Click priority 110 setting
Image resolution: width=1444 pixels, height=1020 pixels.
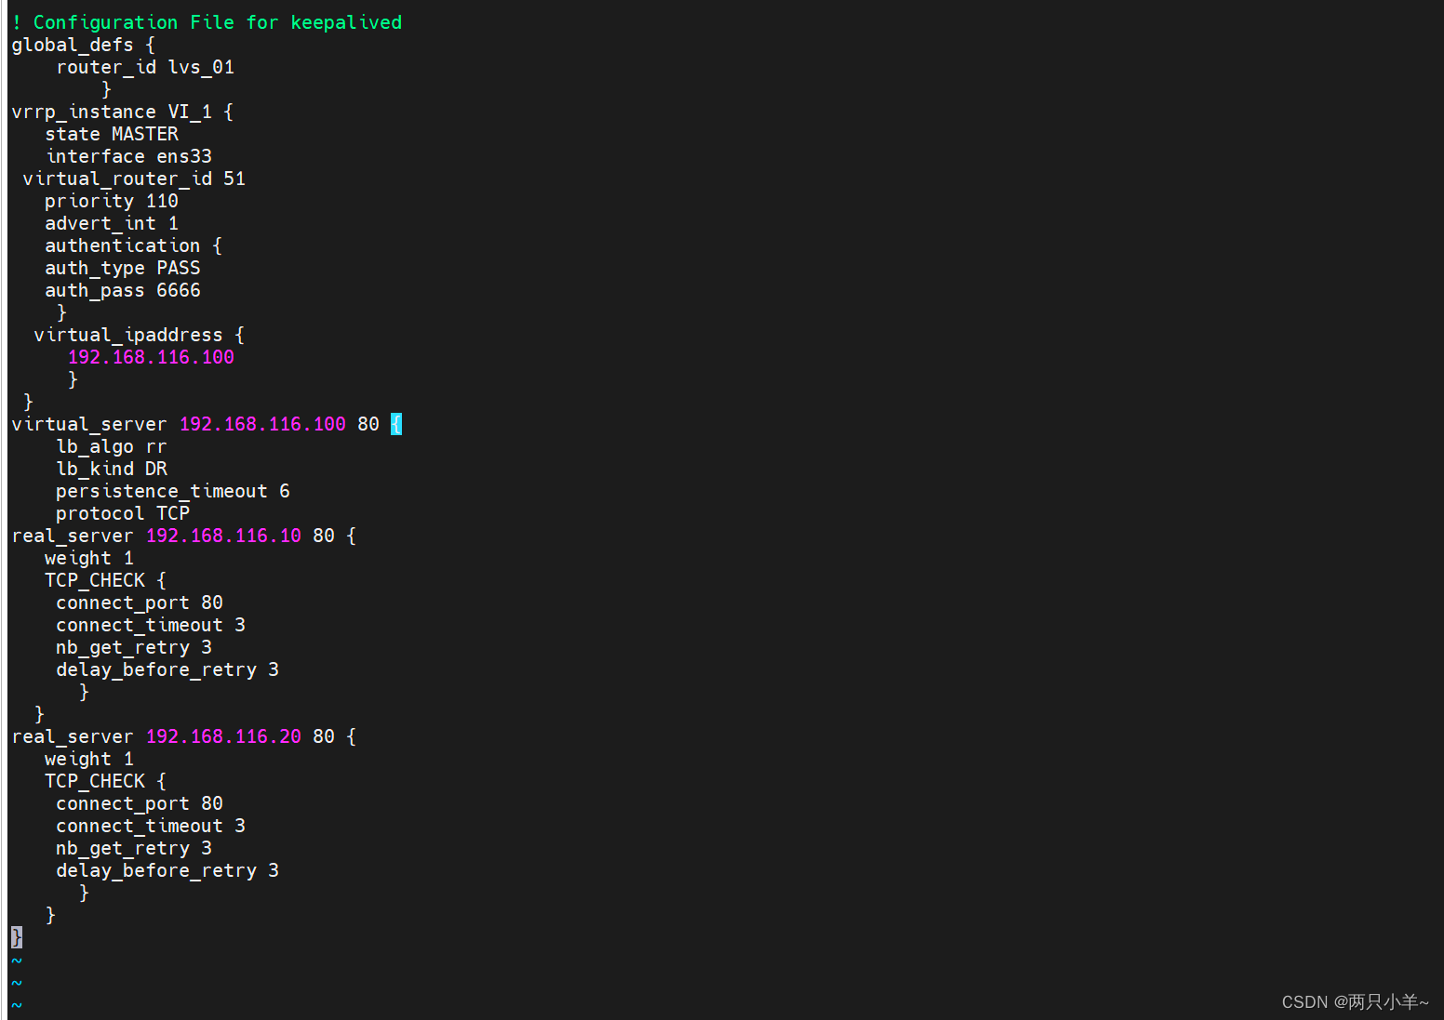[112, 200]
